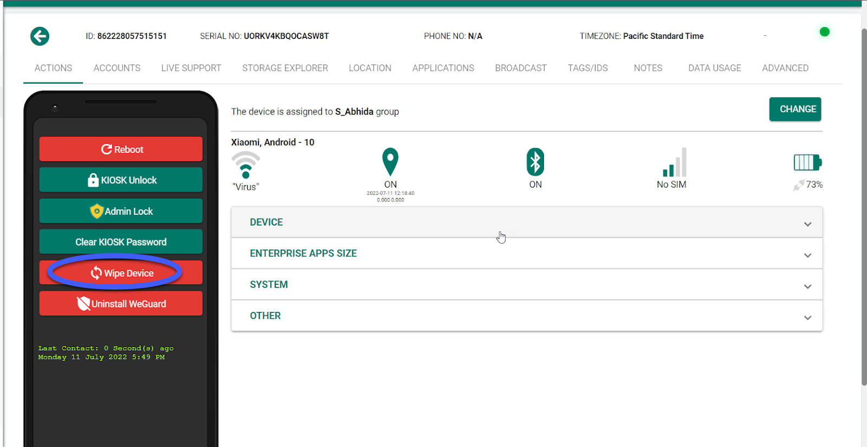867x447 pixels.
Task: Click the Pacific Standard Time text
Action: 663,36
